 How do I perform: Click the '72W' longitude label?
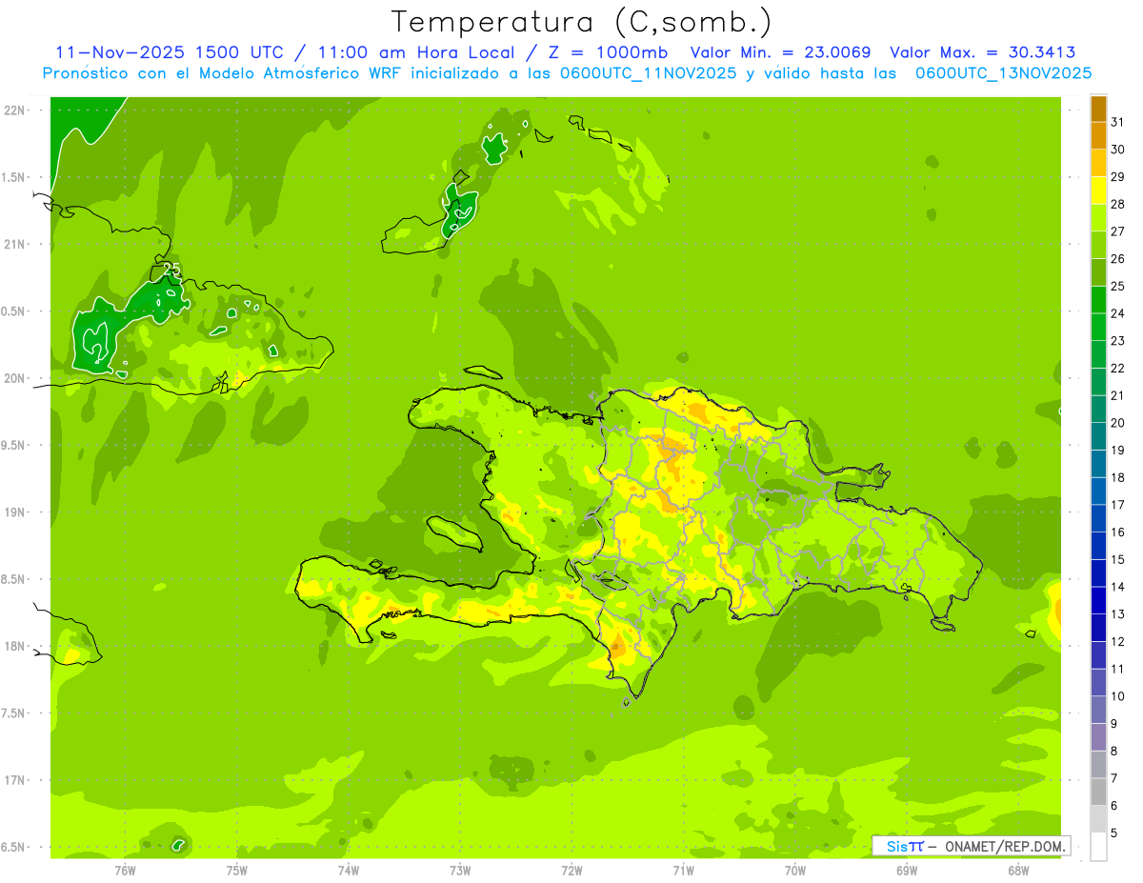coord(571,870)
